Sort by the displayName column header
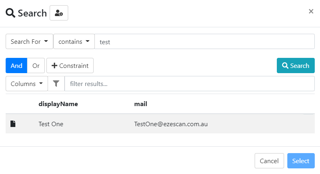The width and height of the screenshot is (320, 174). (x=58, y=104)
